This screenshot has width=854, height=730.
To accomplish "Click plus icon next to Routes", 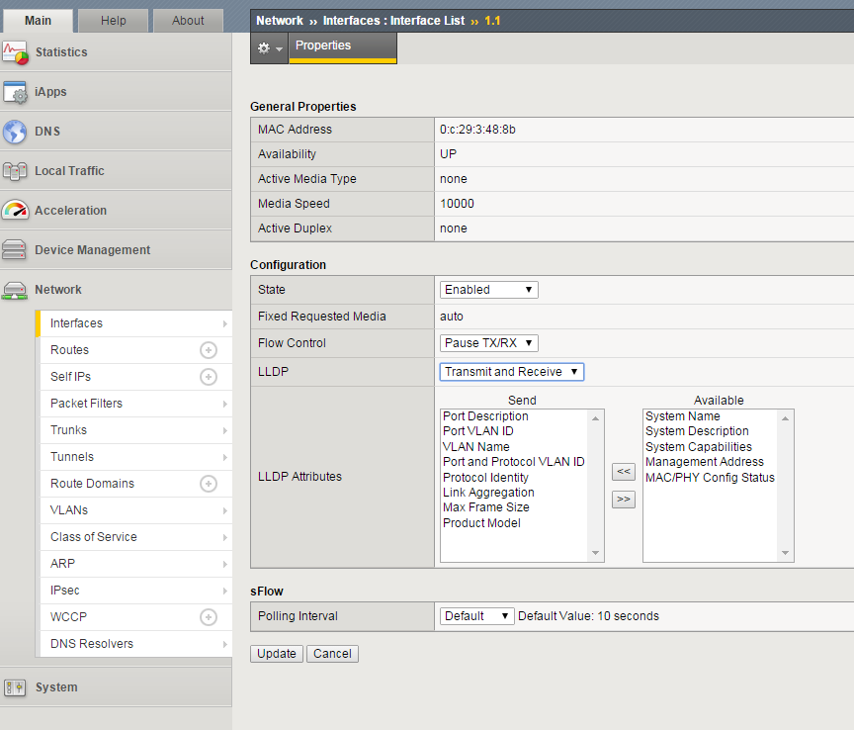I will 208,350.
